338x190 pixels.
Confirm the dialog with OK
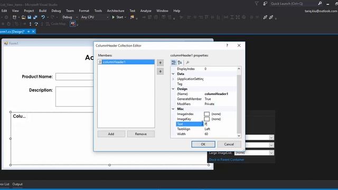(203, 144)
